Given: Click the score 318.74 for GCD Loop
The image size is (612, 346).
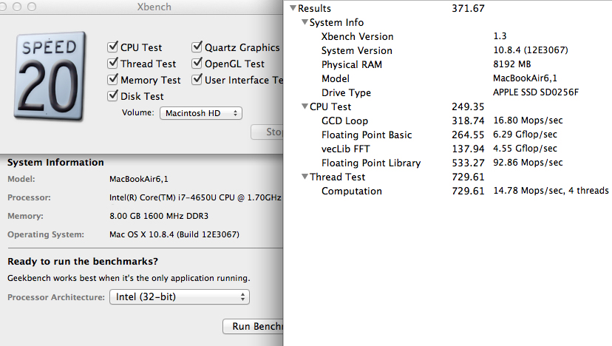Looking at the screenshot, I should [468, 121].
